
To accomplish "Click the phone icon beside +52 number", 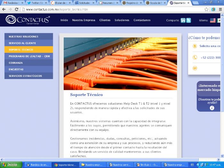I will [x=195, y=57].
